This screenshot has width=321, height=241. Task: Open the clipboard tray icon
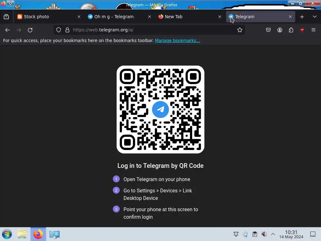click(x=255, y=234)
